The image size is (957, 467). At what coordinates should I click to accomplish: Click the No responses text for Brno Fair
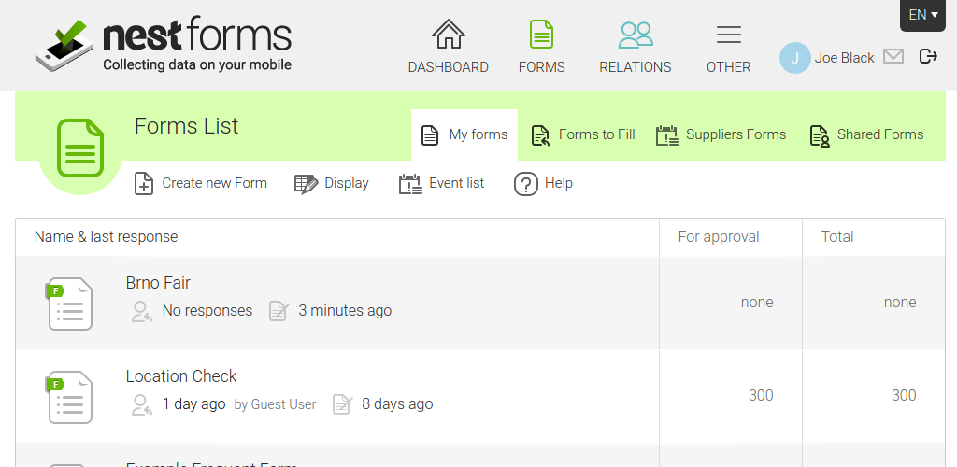point(207,311)
